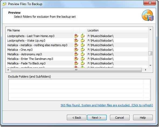Viewport: 159px width, 127px height.
Task: Click exclude-folder icon for Lostprophets - Last Train Home.mp3
Action: pos(76,36)
